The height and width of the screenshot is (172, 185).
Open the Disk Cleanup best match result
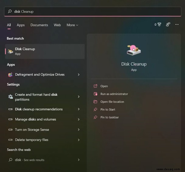(x=45, y=51)
